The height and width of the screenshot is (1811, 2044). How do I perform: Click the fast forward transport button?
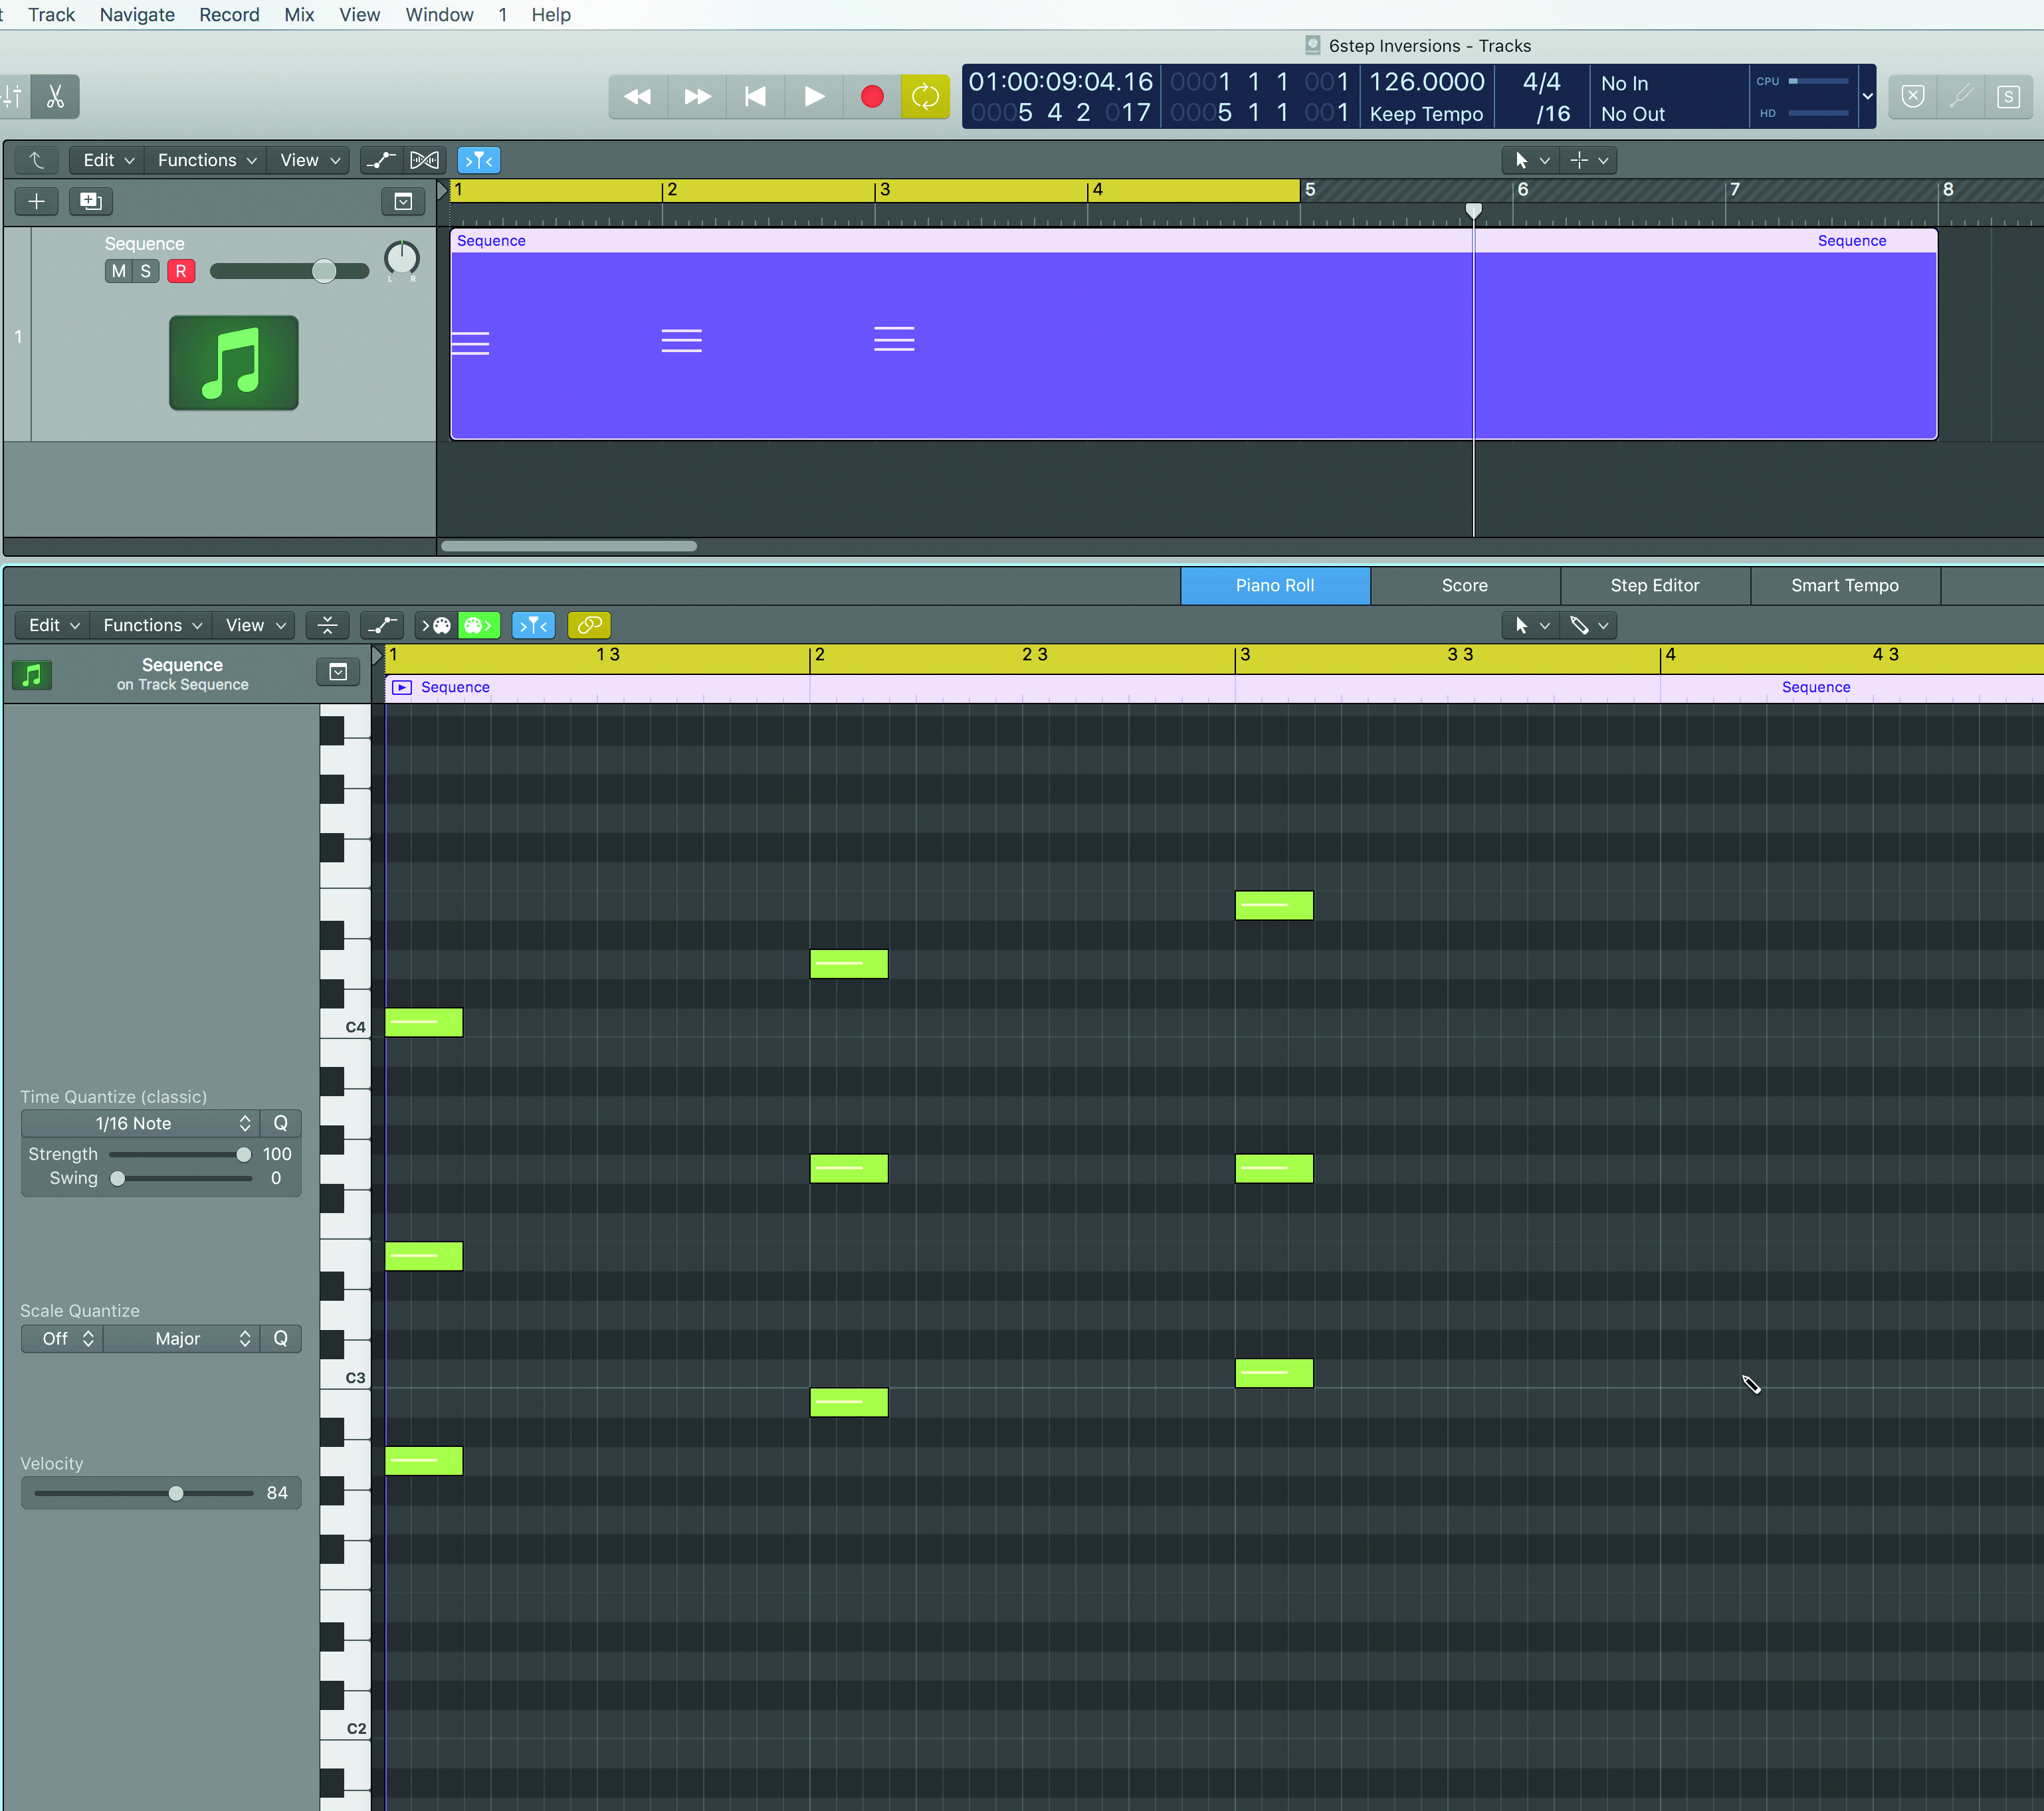point(697,96)
